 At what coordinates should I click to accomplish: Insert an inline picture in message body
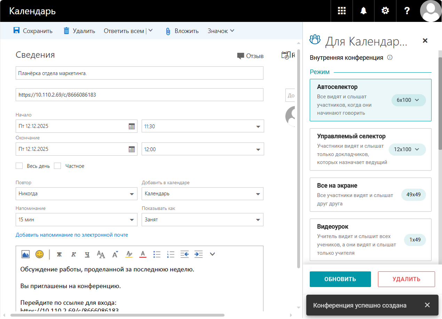click(25, 254)
